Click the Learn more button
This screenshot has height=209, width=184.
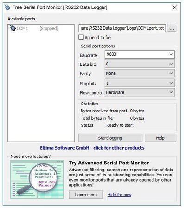pos(86,195)
